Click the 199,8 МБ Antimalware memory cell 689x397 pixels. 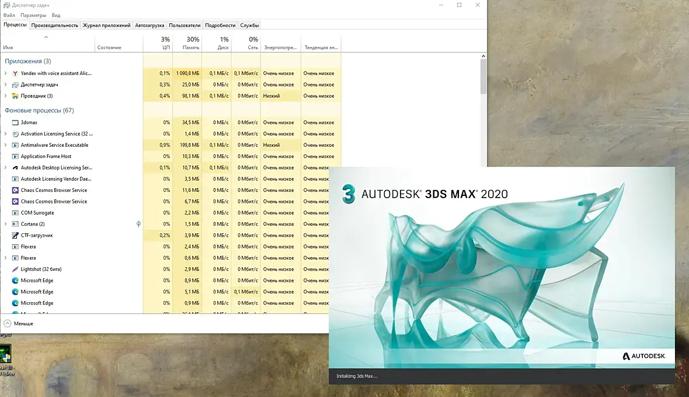pyautogui.click(x=187, y=145)
